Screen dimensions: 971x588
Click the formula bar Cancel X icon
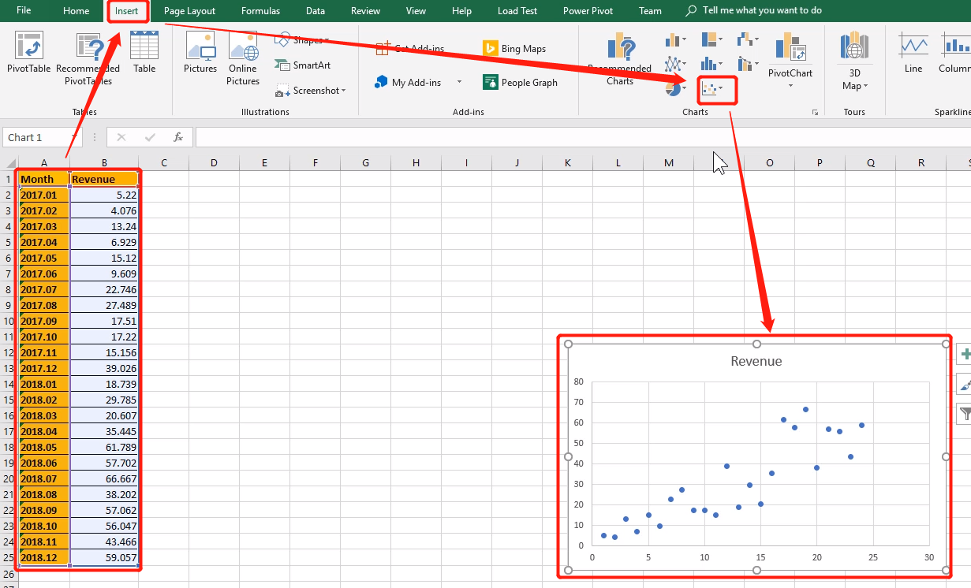point(121,137)
